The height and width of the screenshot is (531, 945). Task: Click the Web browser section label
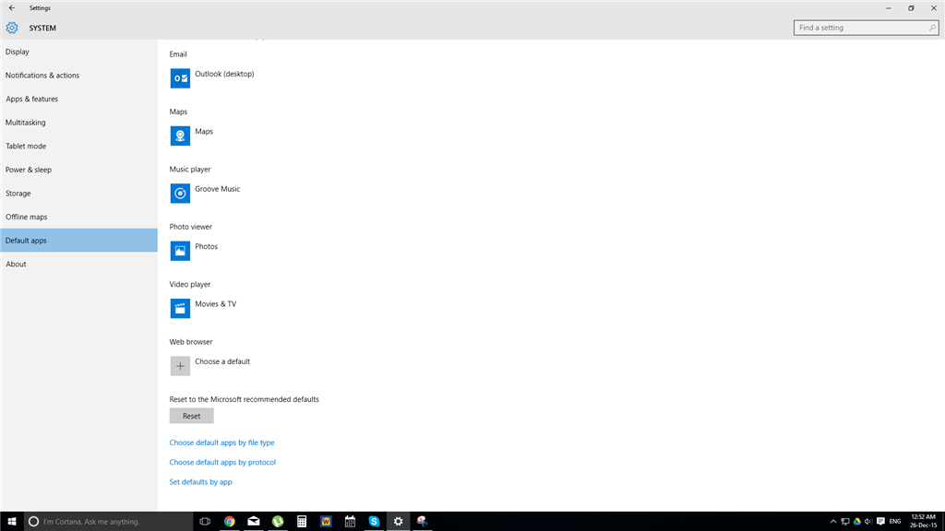(x=191, y=342)
